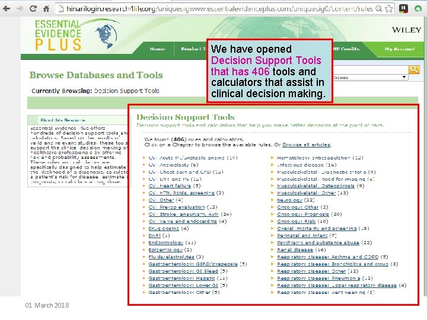This screenshot has height=320, width=427.
Task: Open Respiratory disease: Pneumonia chapter
Action: click(318, 278)
